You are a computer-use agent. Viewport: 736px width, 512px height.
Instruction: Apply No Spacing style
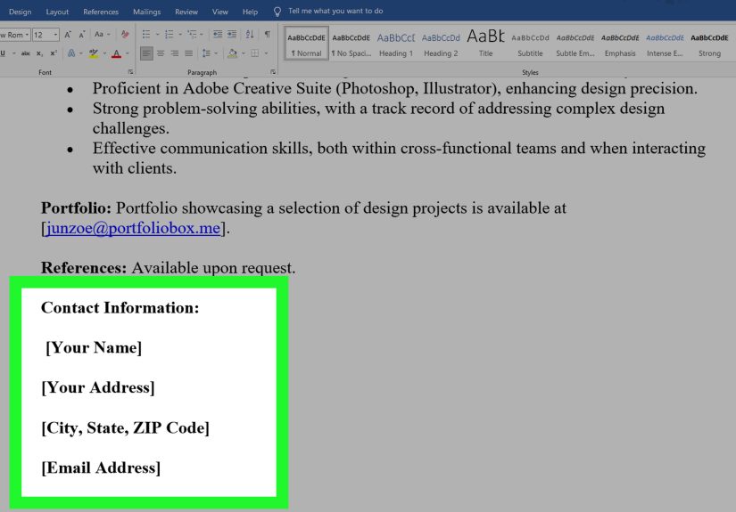coord(351,45)
